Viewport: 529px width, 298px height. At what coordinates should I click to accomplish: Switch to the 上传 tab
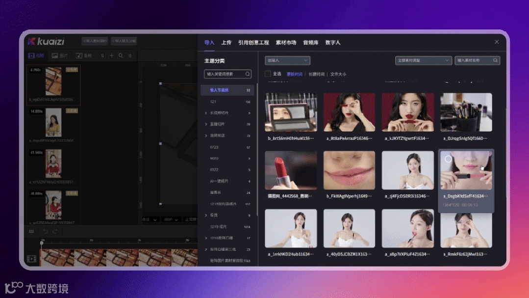click(x=227, y=43)
